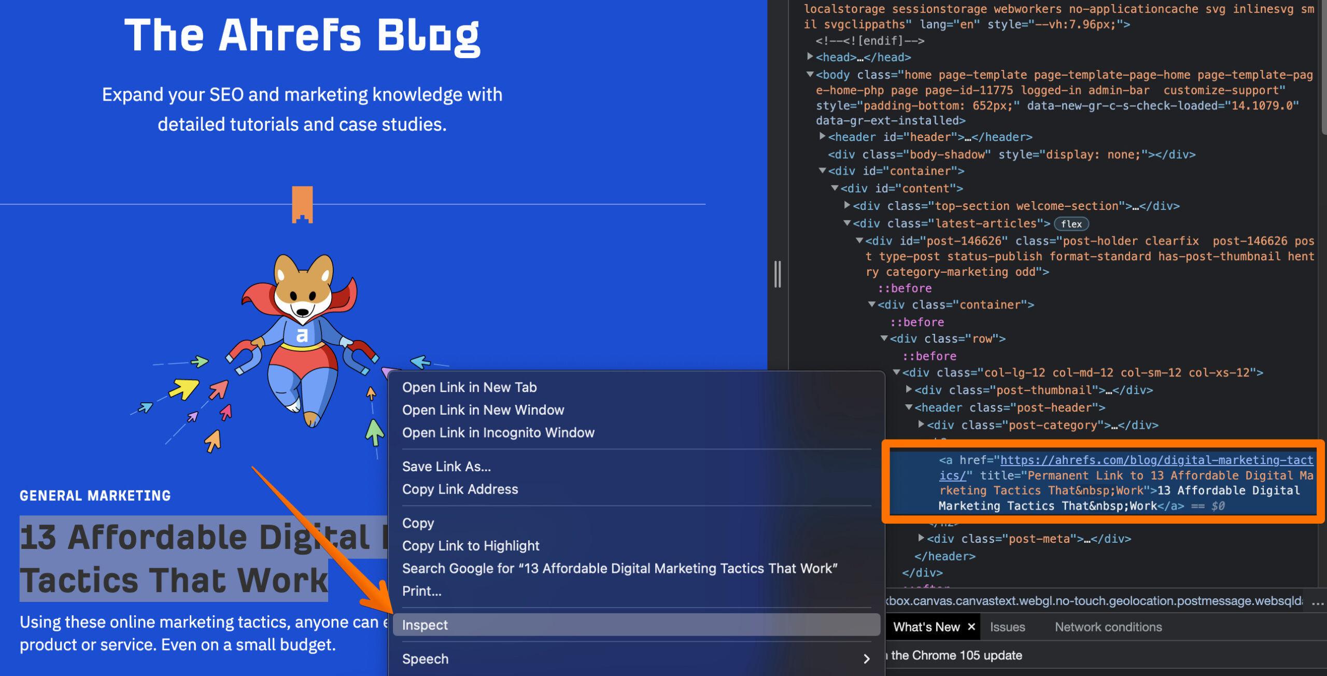1327x676 pixels.
Task: Click "Save Link As…" in the context menu
Action: tap(446, 466)
